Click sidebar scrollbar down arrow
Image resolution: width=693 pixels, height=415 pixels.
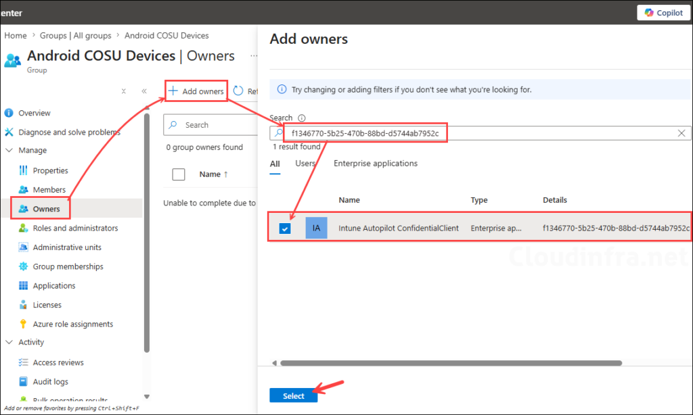click(147, 397)
